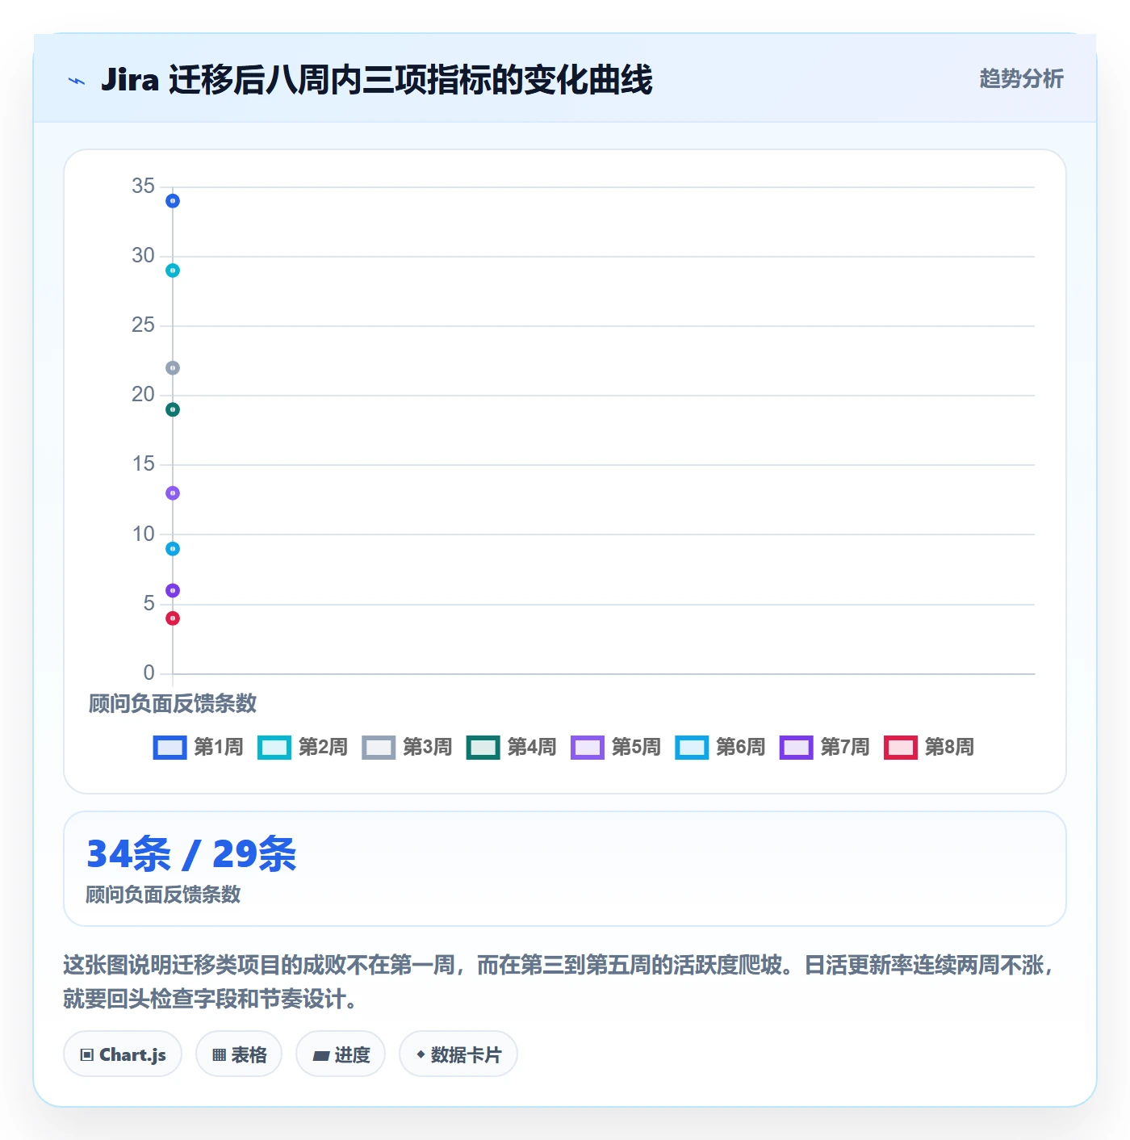Click the y-axis label 20
The height and width of the screenshot is (1140, 1130).
(143, 395)
